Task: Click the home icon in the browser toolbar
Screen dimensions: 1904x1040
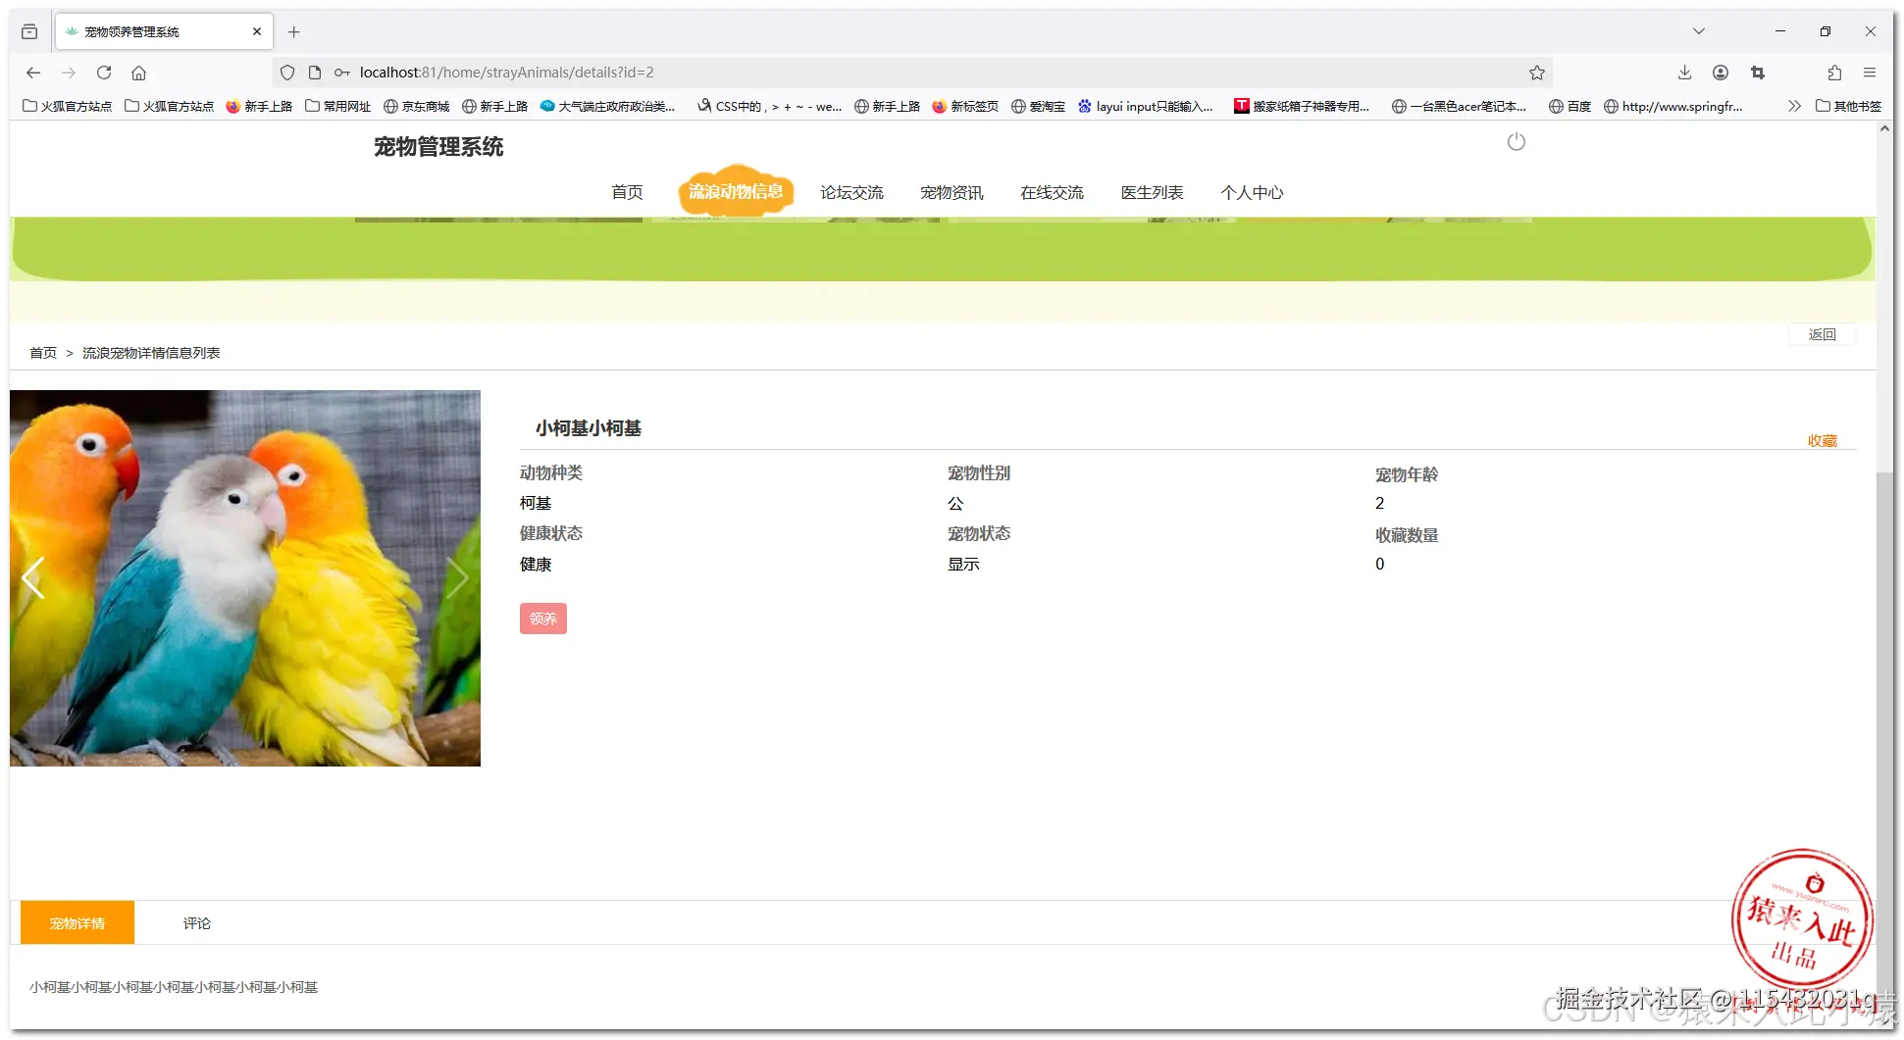Action: (138, 72)
